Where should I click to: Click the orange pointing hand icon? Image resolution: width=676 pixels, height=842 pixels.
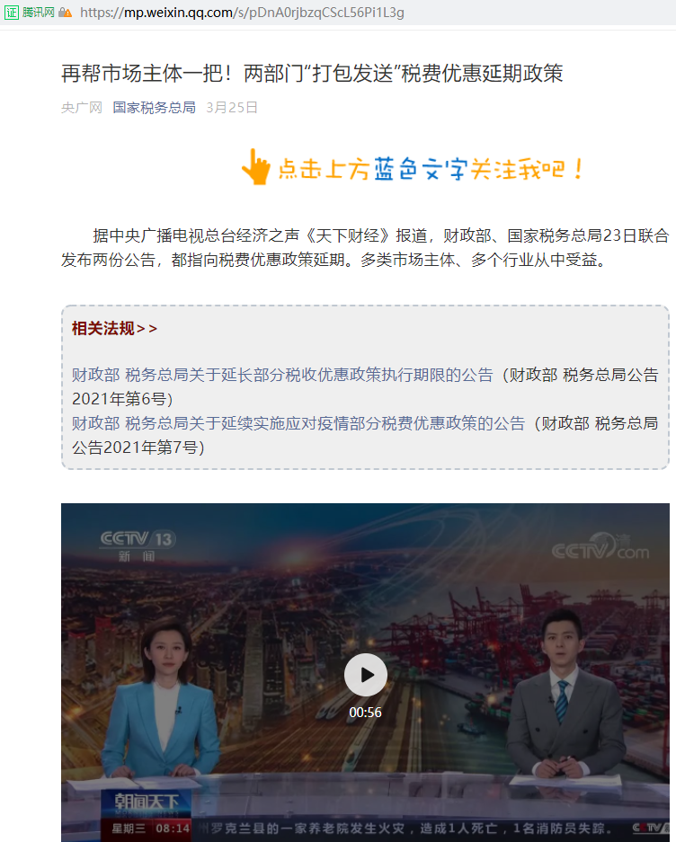tap(256, 167)
